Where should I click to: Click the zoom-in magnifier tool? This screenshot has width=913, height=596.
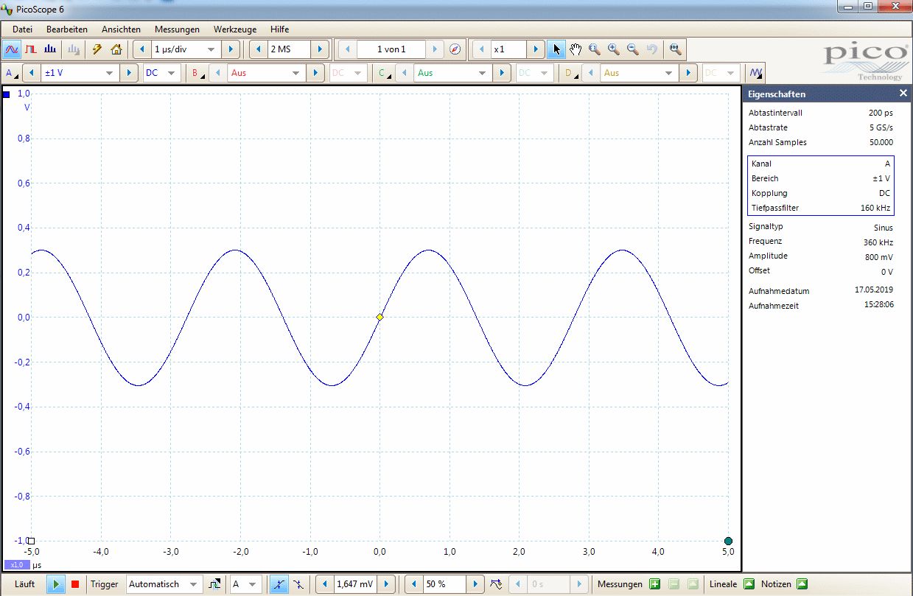613,49
